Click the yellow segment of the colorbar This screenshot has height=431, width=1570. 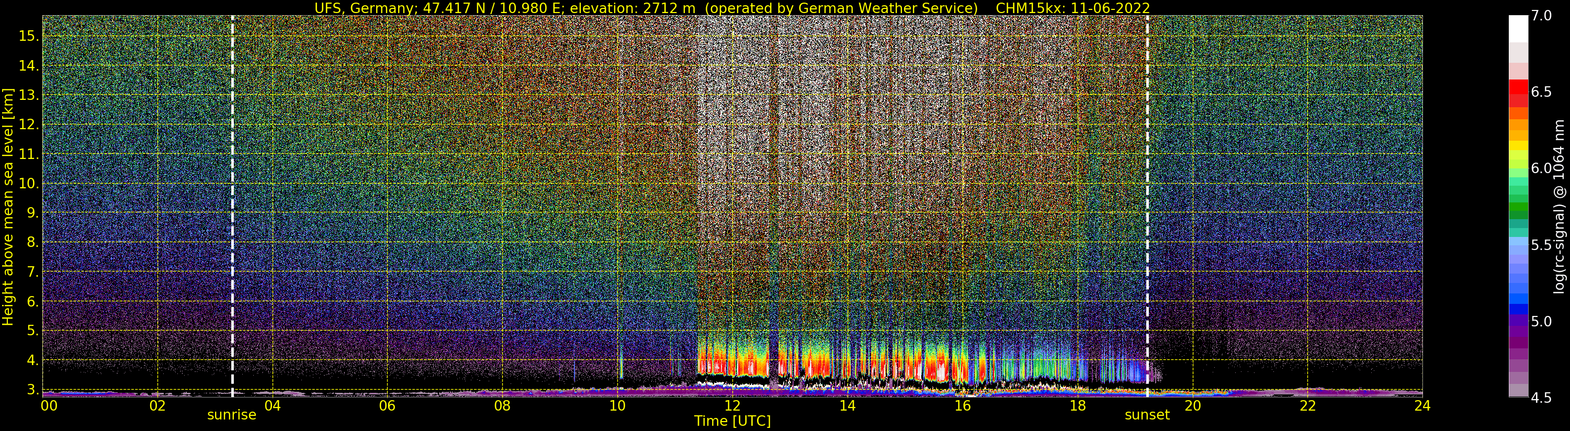pyautogui.click(x=1518, y=145)
